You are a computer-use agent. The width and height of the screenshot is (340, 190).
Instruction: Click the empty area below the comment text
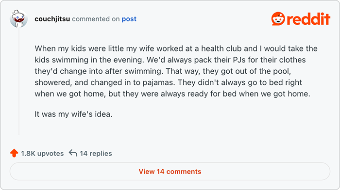pyautogui.click(x=173, y=130)
